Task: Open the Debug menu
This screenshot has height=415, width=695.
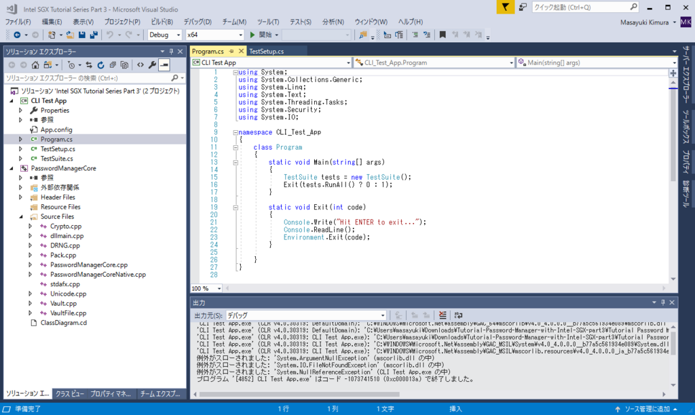Action: [x=198, y=22]
